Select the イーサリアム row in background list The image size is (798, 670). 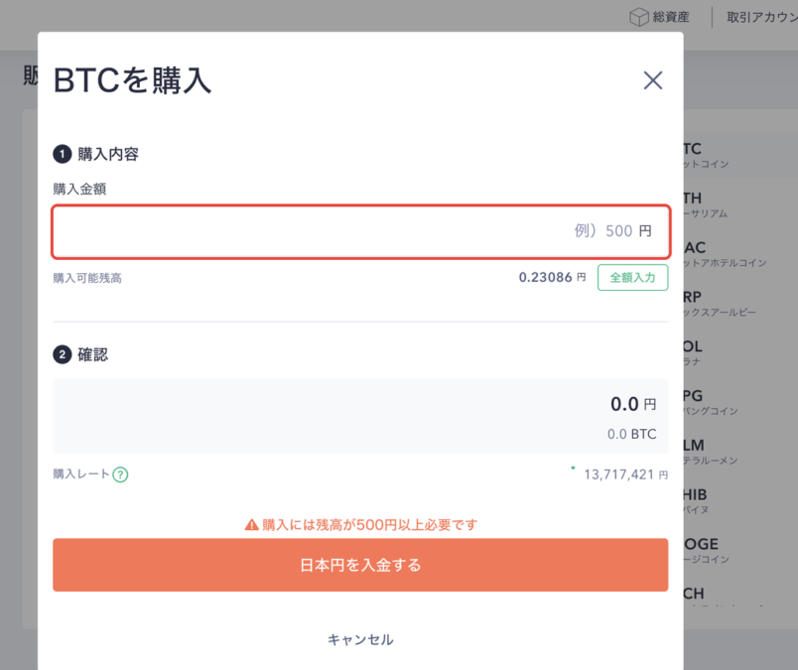[x=740, y=204]
